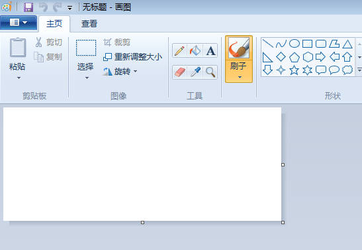
Task: Switch to the 查看 tab
Action: (x=89, y=24)
